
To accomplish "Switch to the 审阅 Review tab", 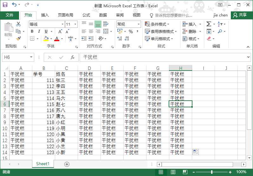I will 120,15.
